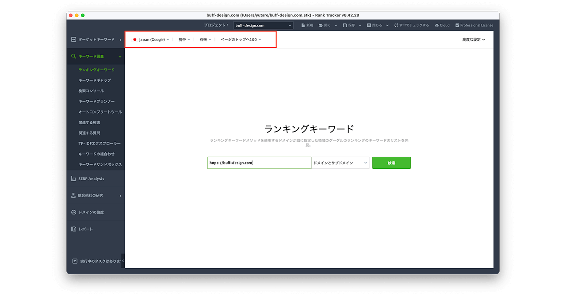
Task: Select キーワードギャップ in the sidebar
Action: 95,80
